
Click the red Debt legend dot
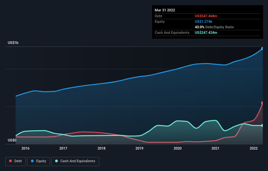10,161
